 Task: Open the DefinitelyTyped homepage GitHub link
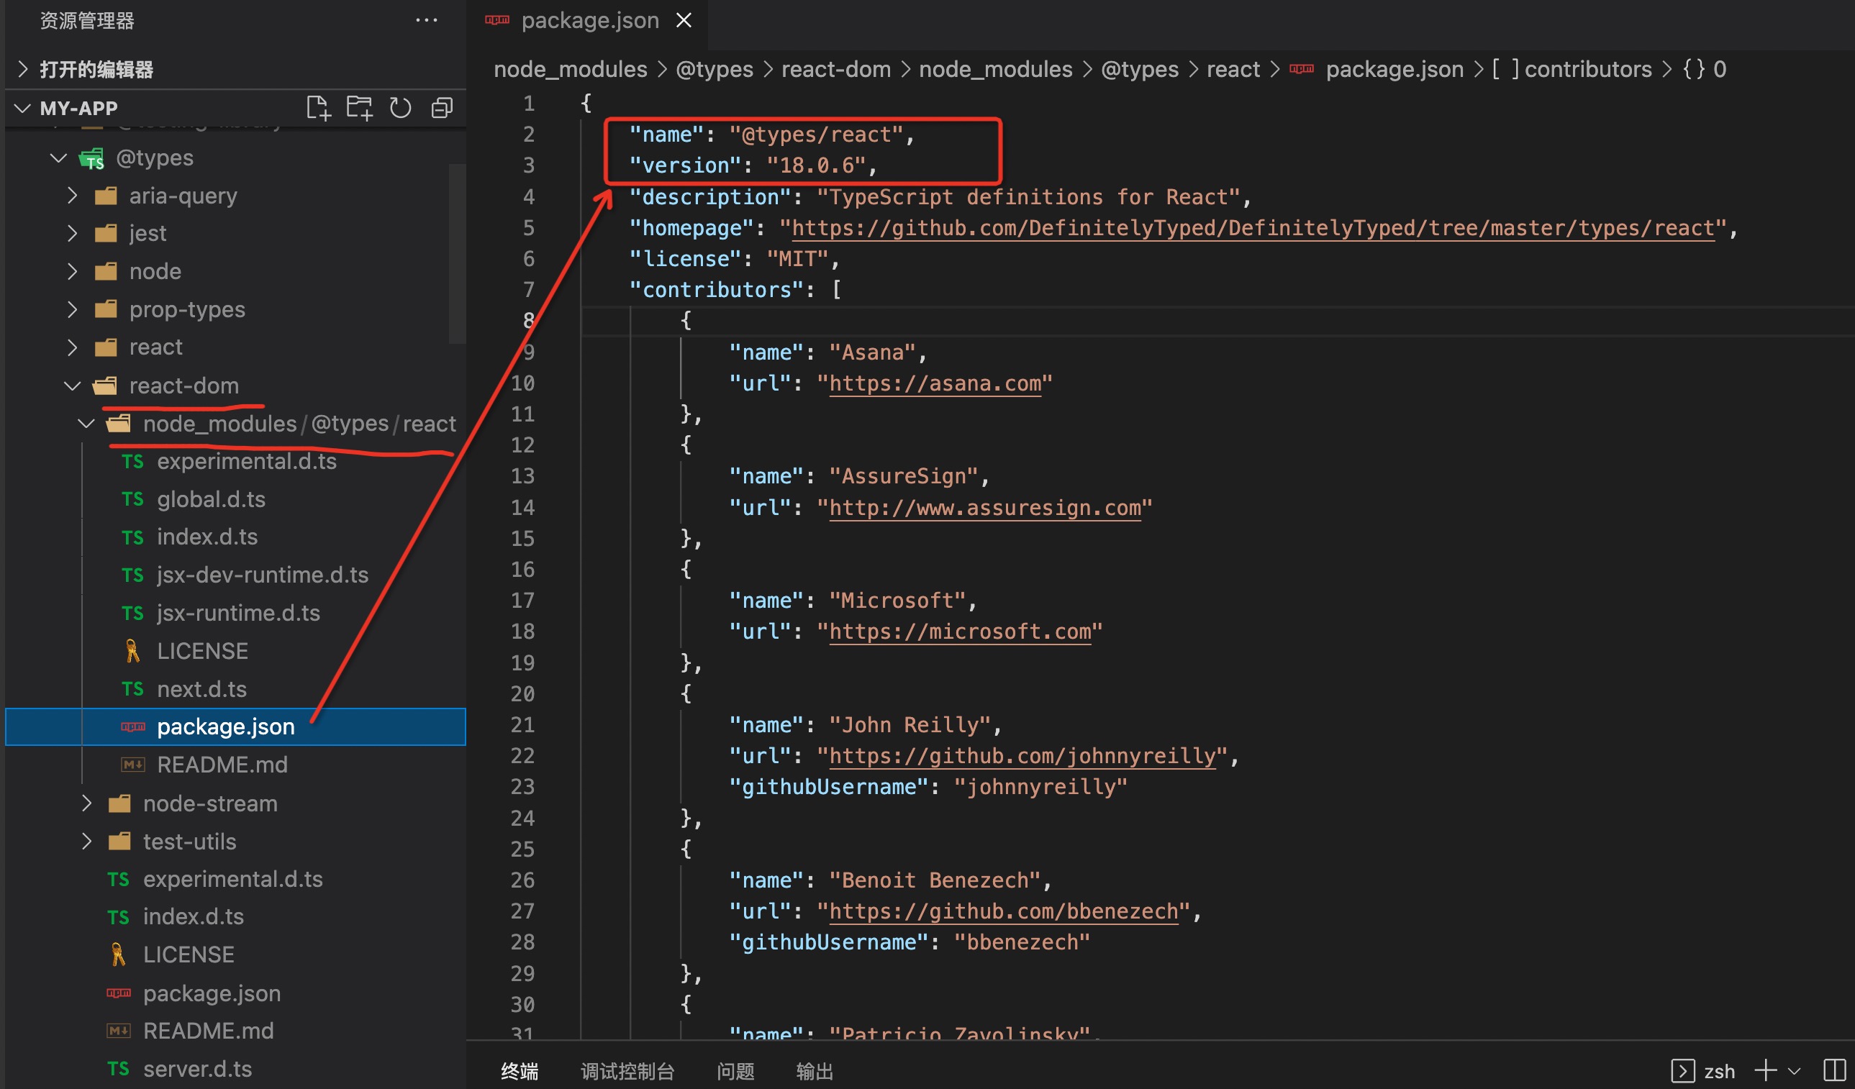click(x=1253, y=228)
